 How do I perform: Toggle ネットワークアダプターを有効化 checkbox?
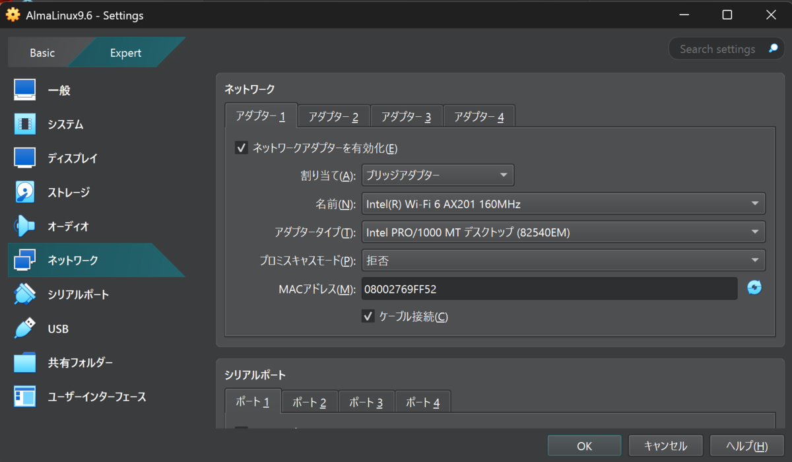pyautogui.click(x=241, y=148)
